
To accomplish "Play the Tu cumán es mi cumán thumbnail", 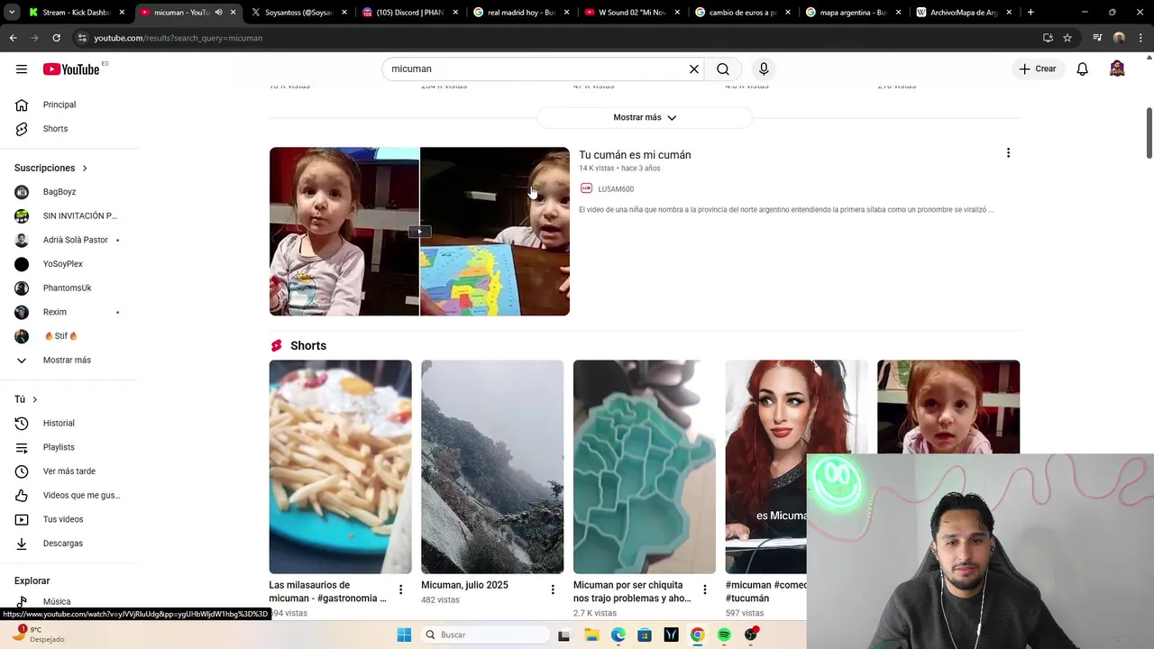I will 419,232.
